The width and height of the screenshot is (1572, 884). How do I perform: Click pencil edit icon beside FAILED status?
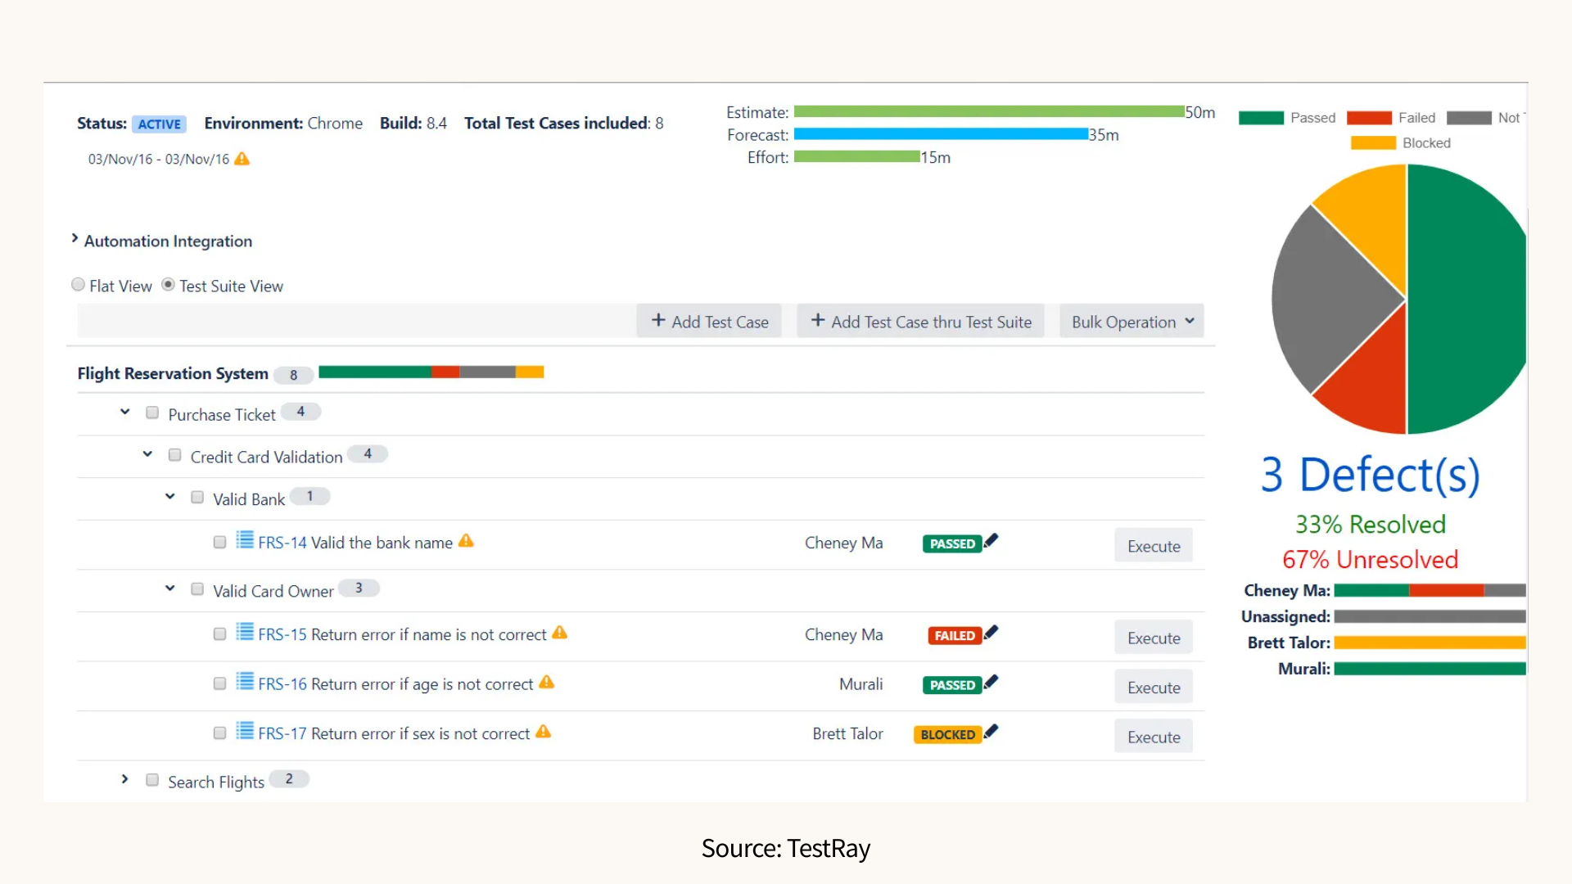click(x=992, y=633)
